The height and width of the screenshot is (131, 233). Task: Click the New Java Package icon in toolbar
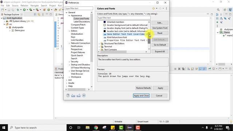44,10
